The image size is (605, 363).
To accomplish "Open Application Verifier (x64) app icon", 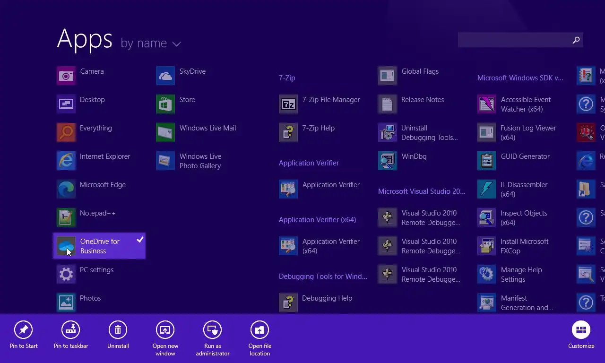I will tap(288, 246).
